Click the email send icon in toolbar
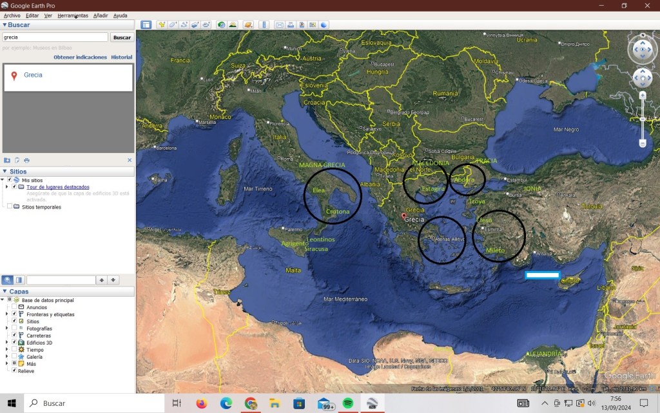 tap(280, 25)
